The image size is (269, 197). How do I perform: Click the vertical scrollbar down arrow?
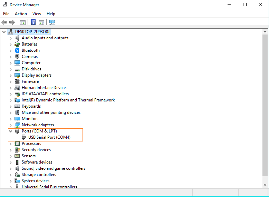pyautogui.click(x=266, y=185)
